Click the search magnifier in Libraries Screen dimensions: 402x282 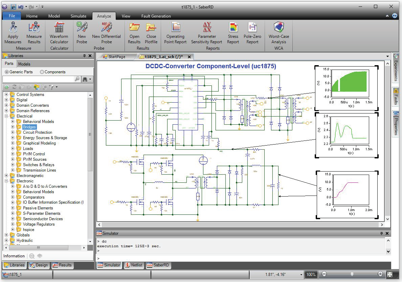(77, 79)
